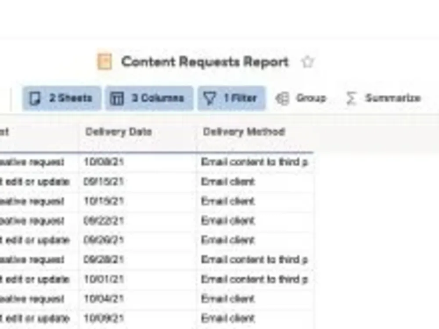The height and width of the screenshot is (329, 439).
Task: Click the Content Requests Report title
Action: pyautogui.click(x=205, y=62)
